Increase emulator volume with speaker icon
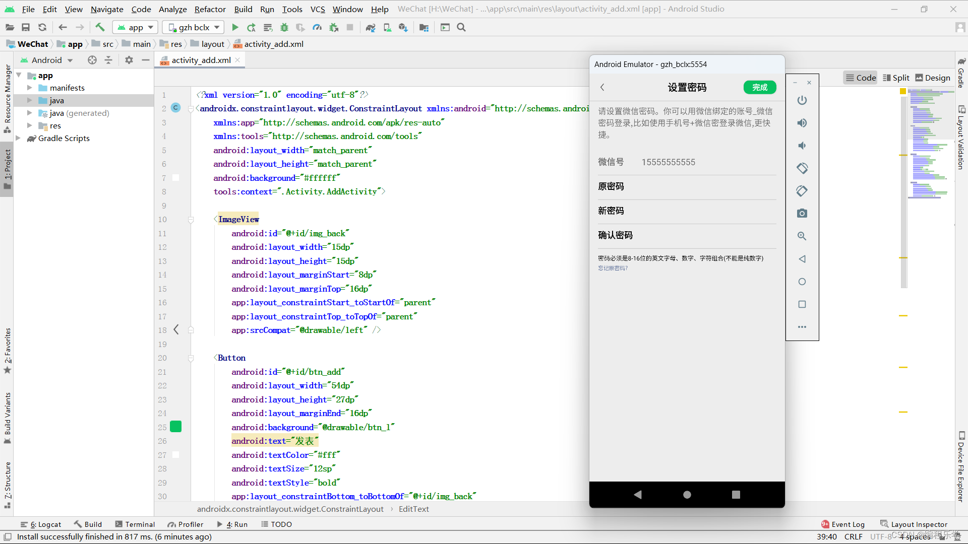 (802, 123)
